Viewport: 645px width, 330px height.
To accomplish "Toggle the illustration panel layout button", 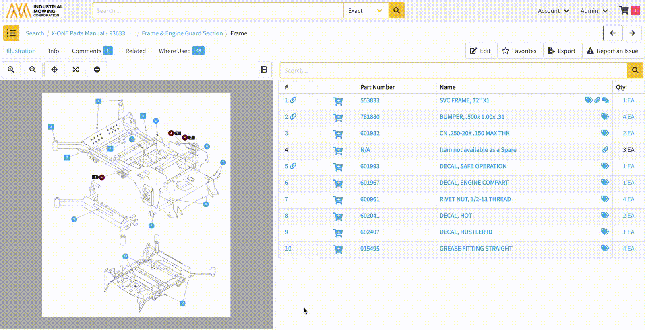I will coord(264,69).
